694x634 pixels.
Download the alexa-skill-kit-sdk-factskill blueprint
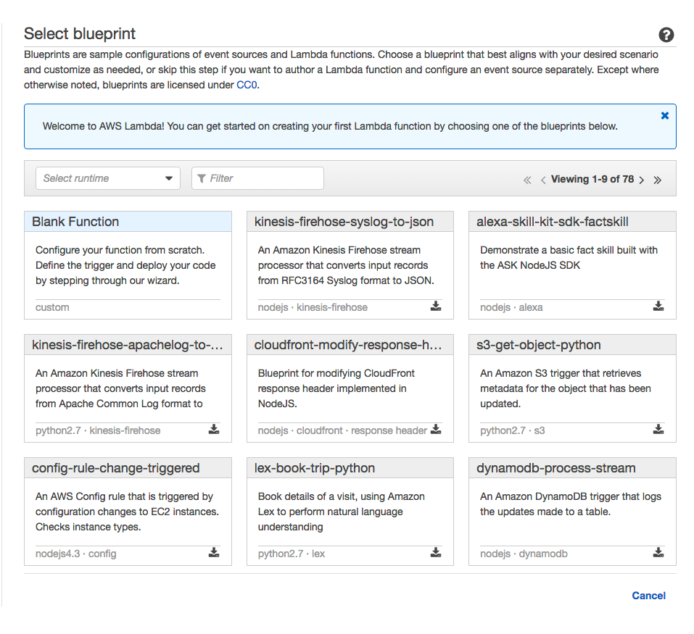click(658, 306)
